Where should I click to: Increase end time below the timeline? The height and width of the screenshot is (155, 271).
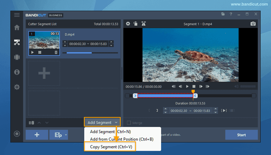tap(216, 109)
